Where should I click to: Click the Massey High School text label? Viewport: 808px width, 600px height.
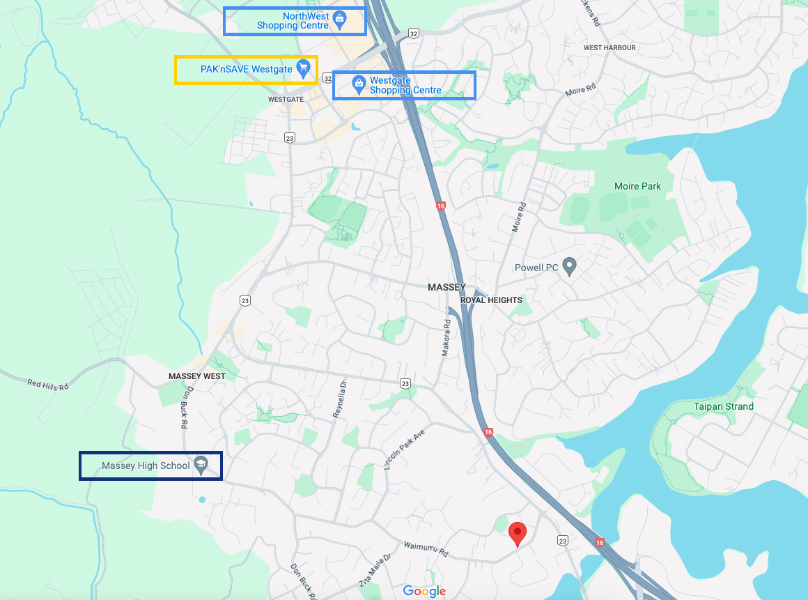click(146, 466)
